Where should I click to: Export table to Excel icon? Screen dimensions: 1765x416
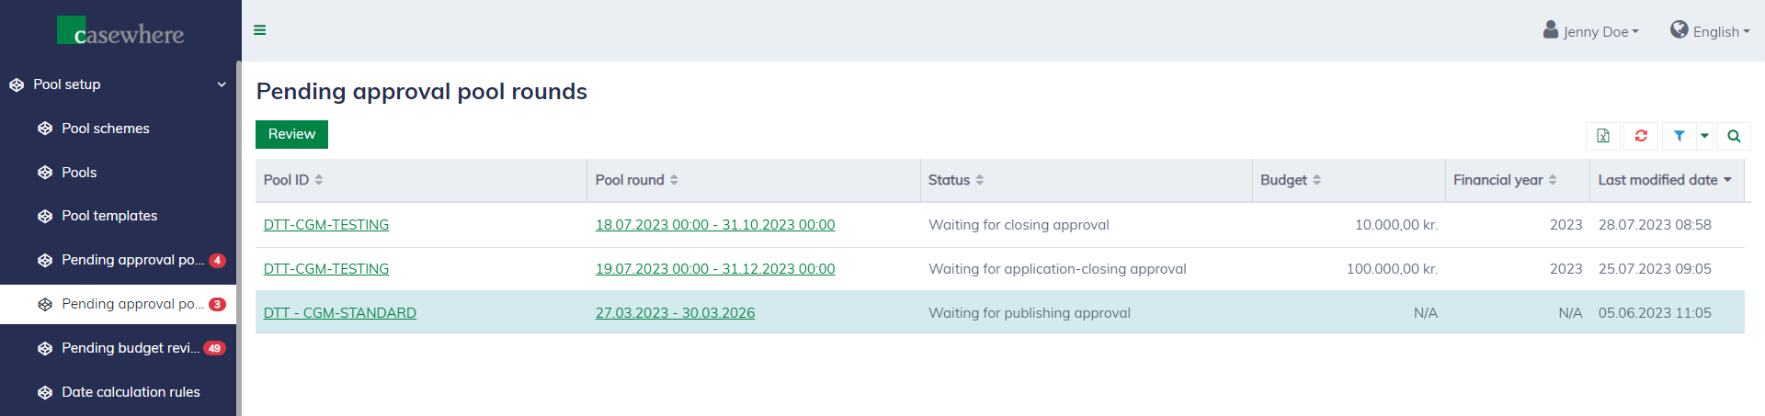tap(1602, 136)
